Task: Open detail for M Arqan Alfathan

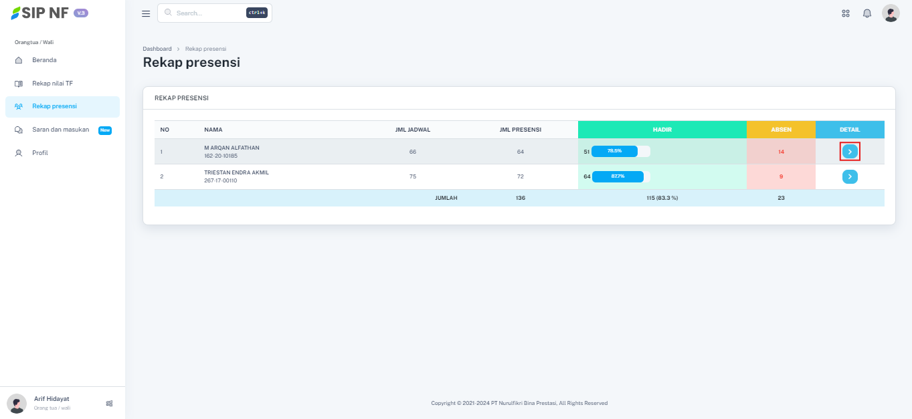Action: click(x=850, y=152)
